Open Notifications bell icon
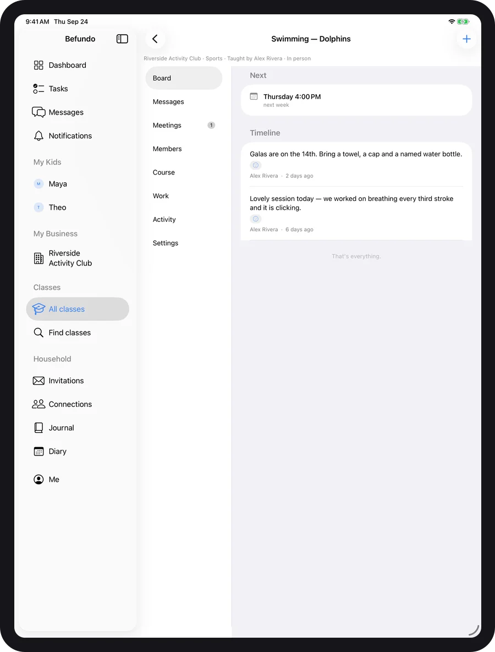This screenshot has width=495, height=652. tap(38, 135)
